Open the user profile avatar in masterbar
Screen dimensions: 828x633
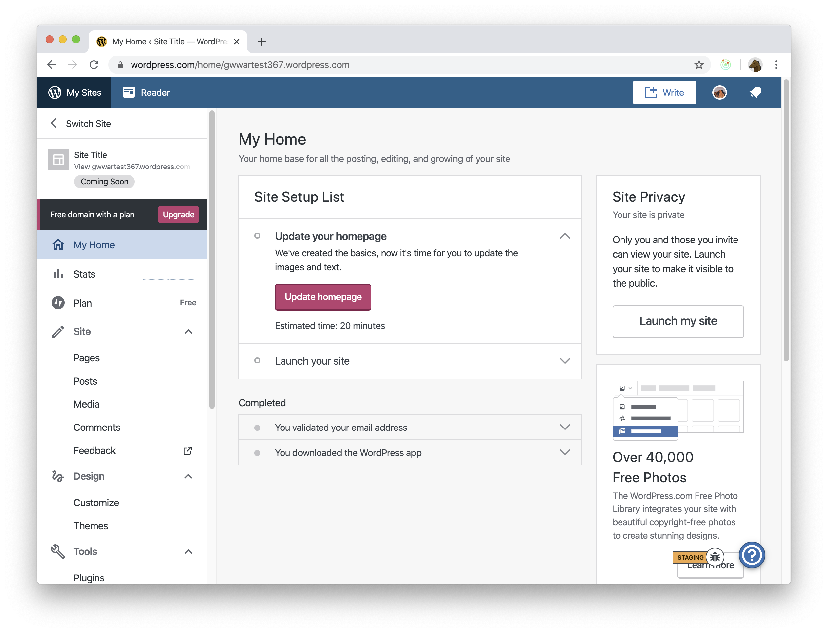[719, 92]
